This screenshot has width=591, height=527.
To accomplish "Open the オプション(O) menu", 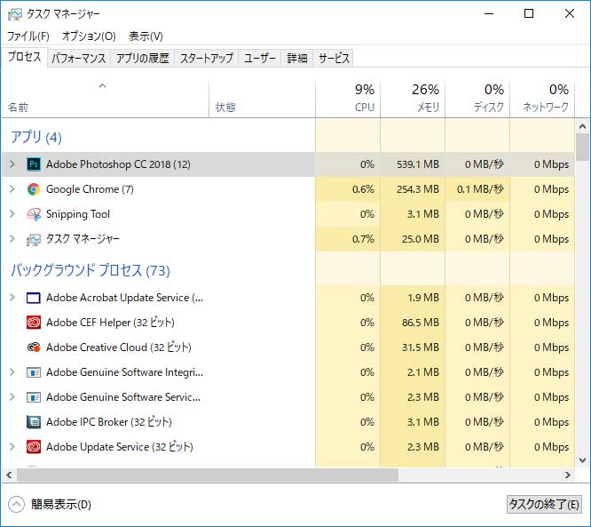I will 89,36.
